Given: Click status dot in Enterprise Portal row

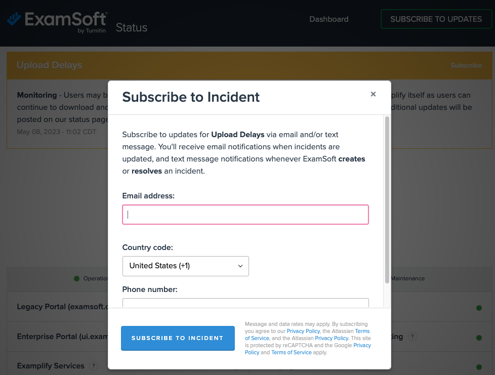Looking at the screenshot, I should pos(479,338).
